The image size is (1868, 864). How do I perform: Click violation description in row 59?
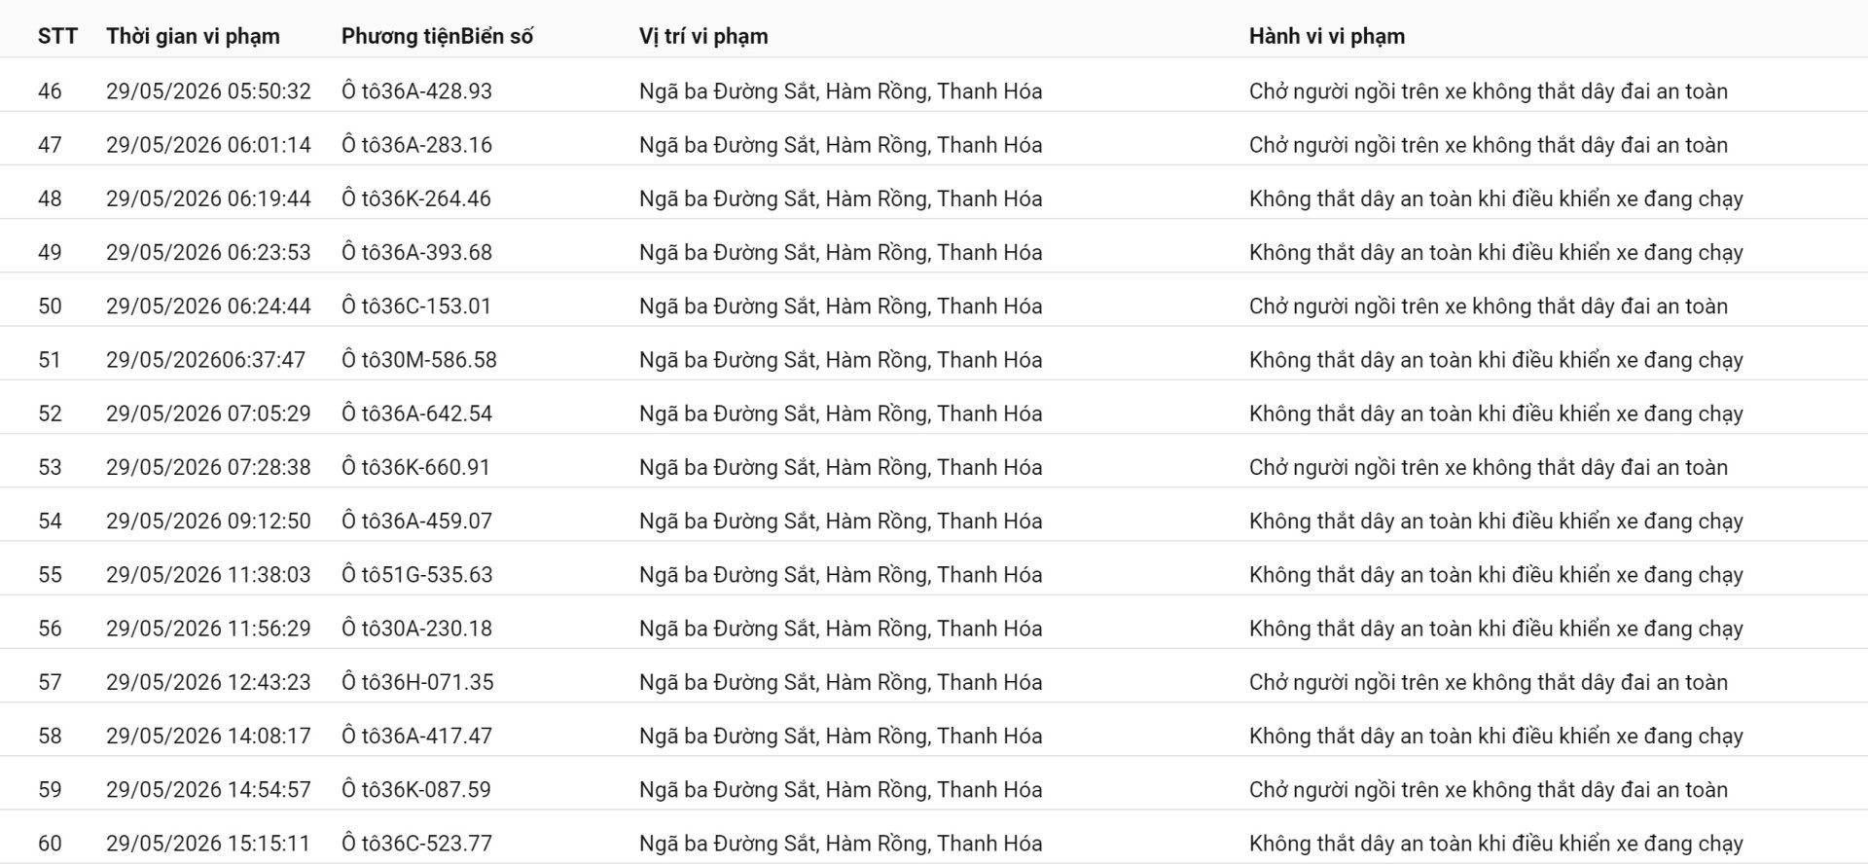tap(1489, 790)
